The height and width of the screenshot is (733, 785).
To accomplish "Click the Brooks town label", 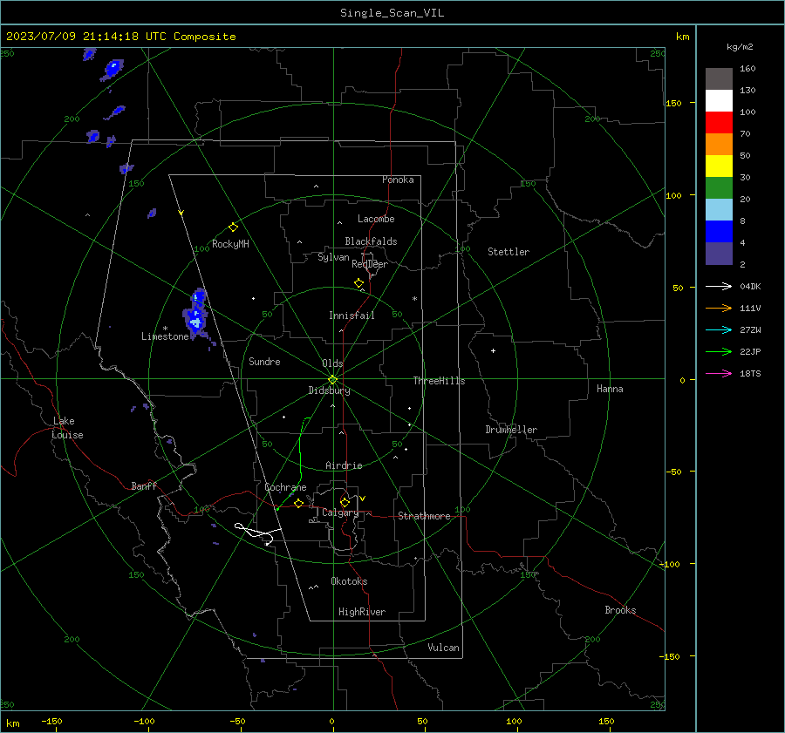I will pyautogui.click(x=620, y=610).
